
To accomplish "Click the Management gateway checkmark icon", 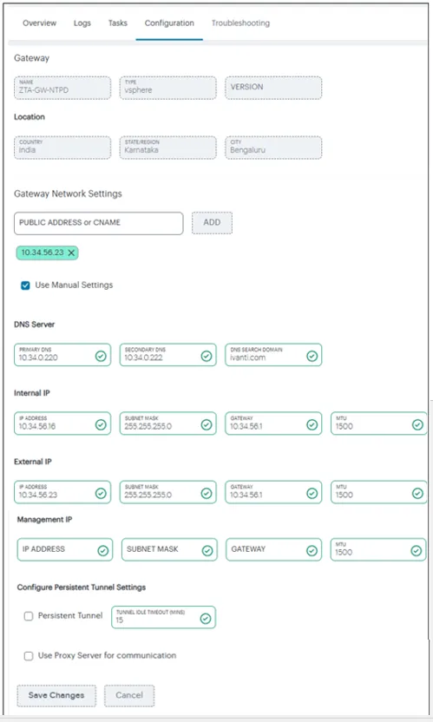I will click(x=312, y=551).
